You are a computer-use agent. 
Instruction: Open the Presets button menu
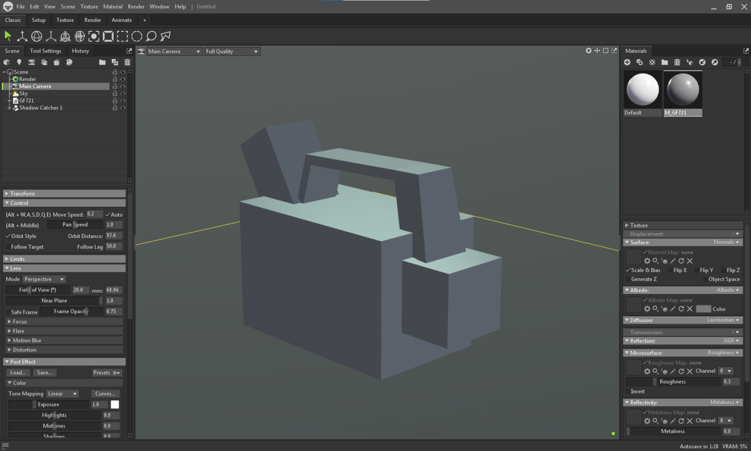(107, 373)
